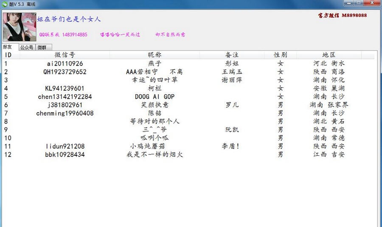Click the nickname 幸运~的四叶草
This screenshot has height=227, width=382.
(x=154, y=80)
